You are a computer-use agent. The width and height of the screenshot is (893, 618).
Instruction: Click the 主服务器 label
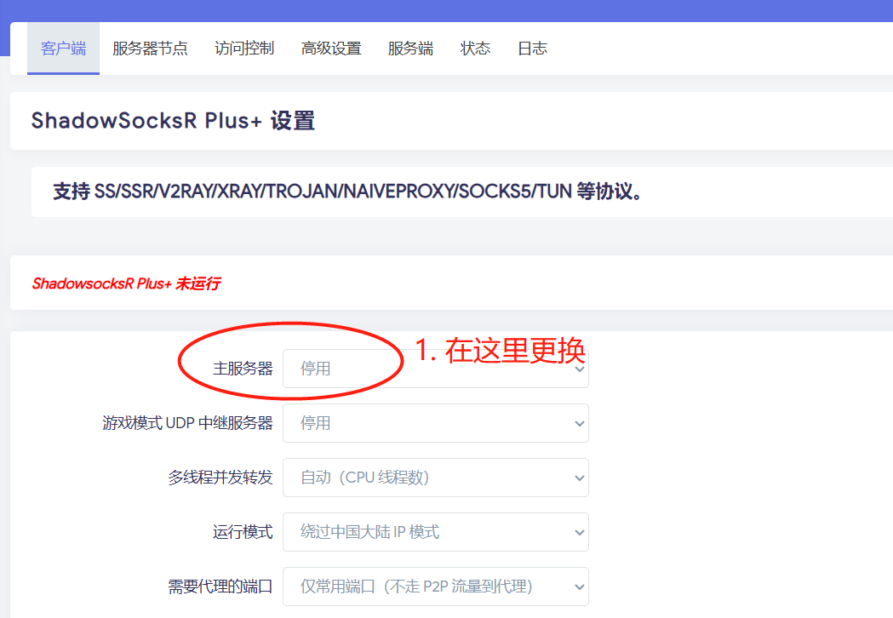243,369
